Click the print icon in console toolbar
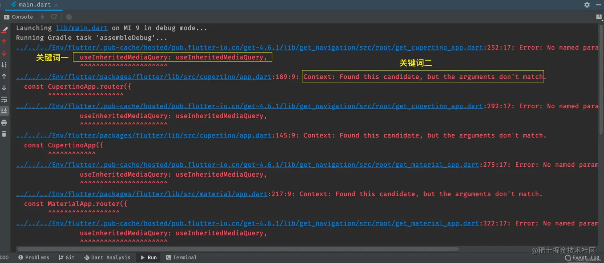 pos(4,123)
